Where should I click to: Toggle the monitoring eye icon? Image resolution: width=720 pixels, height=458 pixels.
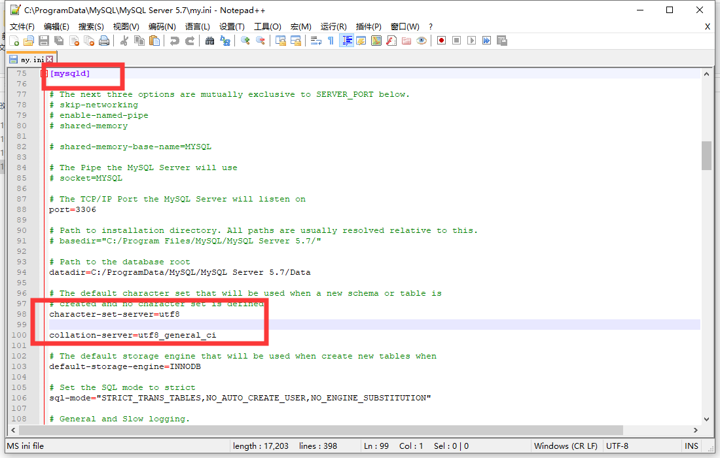click(422, 41)
